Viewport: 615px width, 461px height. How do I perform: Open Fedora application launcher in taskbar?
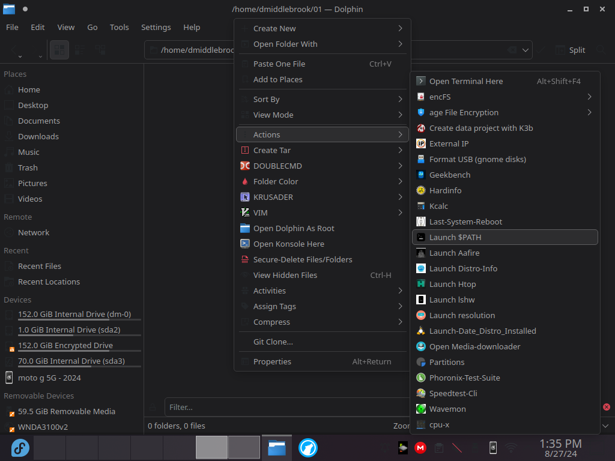[x=20, y=448]
